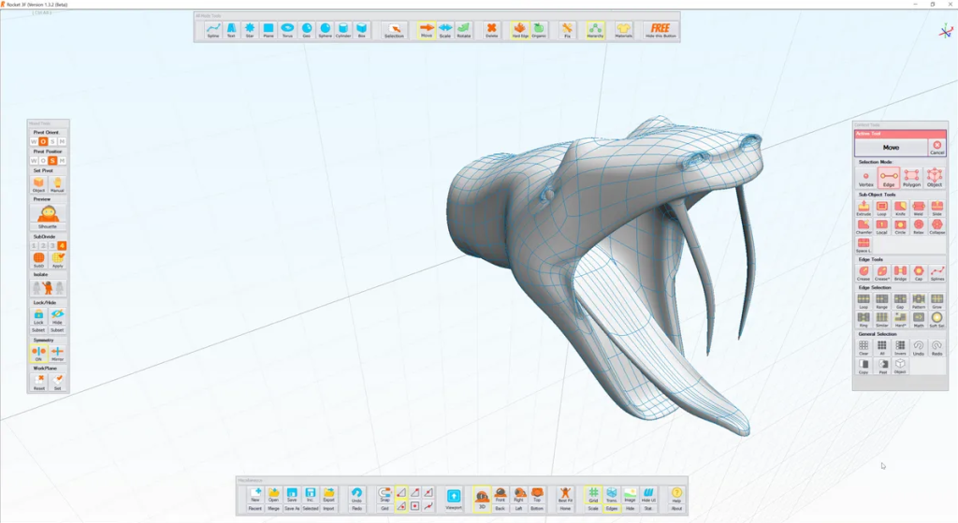Open the Fix tool

tap(567, 30)
